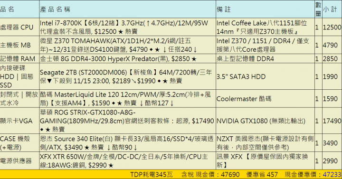The height and width of the screenshot is (179, 342).
Task: Select the 封閉式｜開放式水冷 category cell
Action: pos(19,99)
